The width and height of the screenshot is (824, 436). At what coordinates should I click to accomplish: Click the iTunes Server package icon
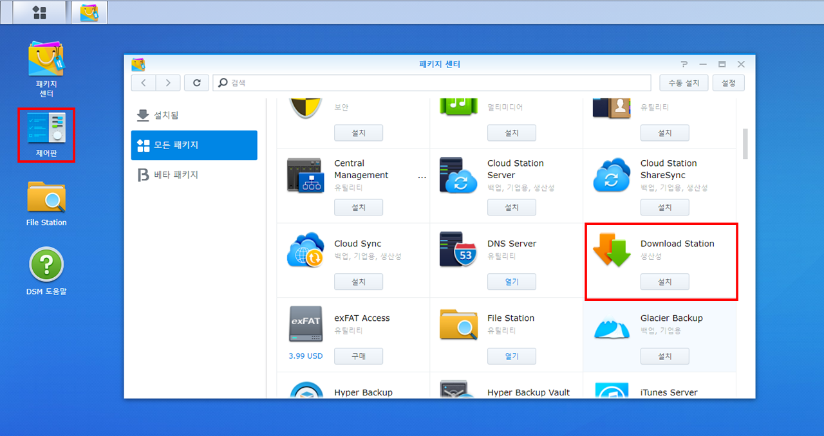612,390
